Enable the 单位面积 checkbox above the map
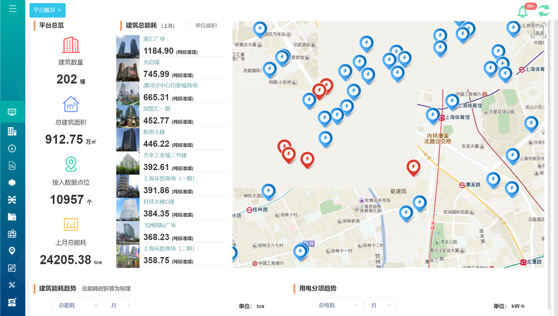 [188, 25]
